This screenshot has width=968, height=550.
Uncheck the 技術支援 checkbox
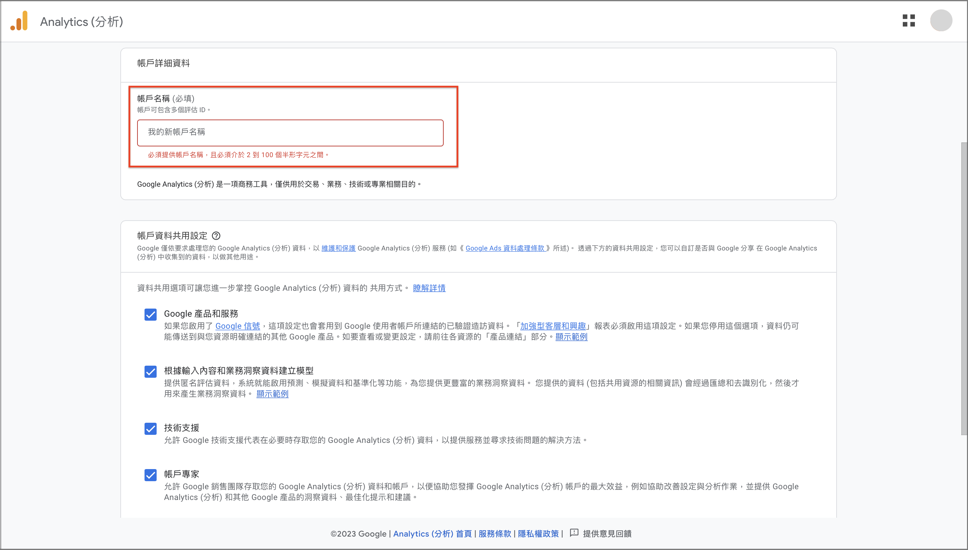coord(151,428)
